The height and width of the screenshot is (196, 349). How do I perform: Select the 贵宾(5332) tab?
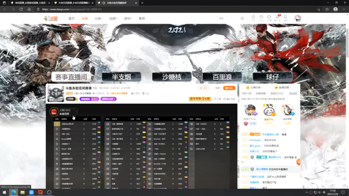[x=277, y=94]
